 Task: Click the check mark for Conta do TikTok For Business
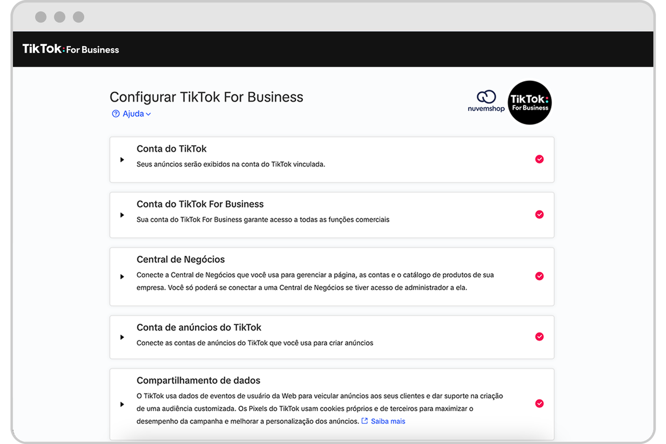point(540,214)
